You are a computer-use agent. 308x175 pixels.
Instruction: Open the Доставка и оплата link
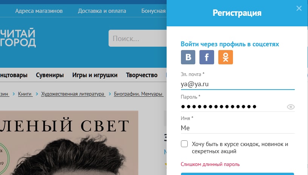click(x=102, y=11)
